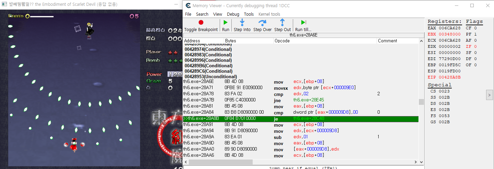Select the th6.exe+28AA0 mov [eax+000009D8],edx row
The height and width of the screenshot is (169, 494).
301,149
